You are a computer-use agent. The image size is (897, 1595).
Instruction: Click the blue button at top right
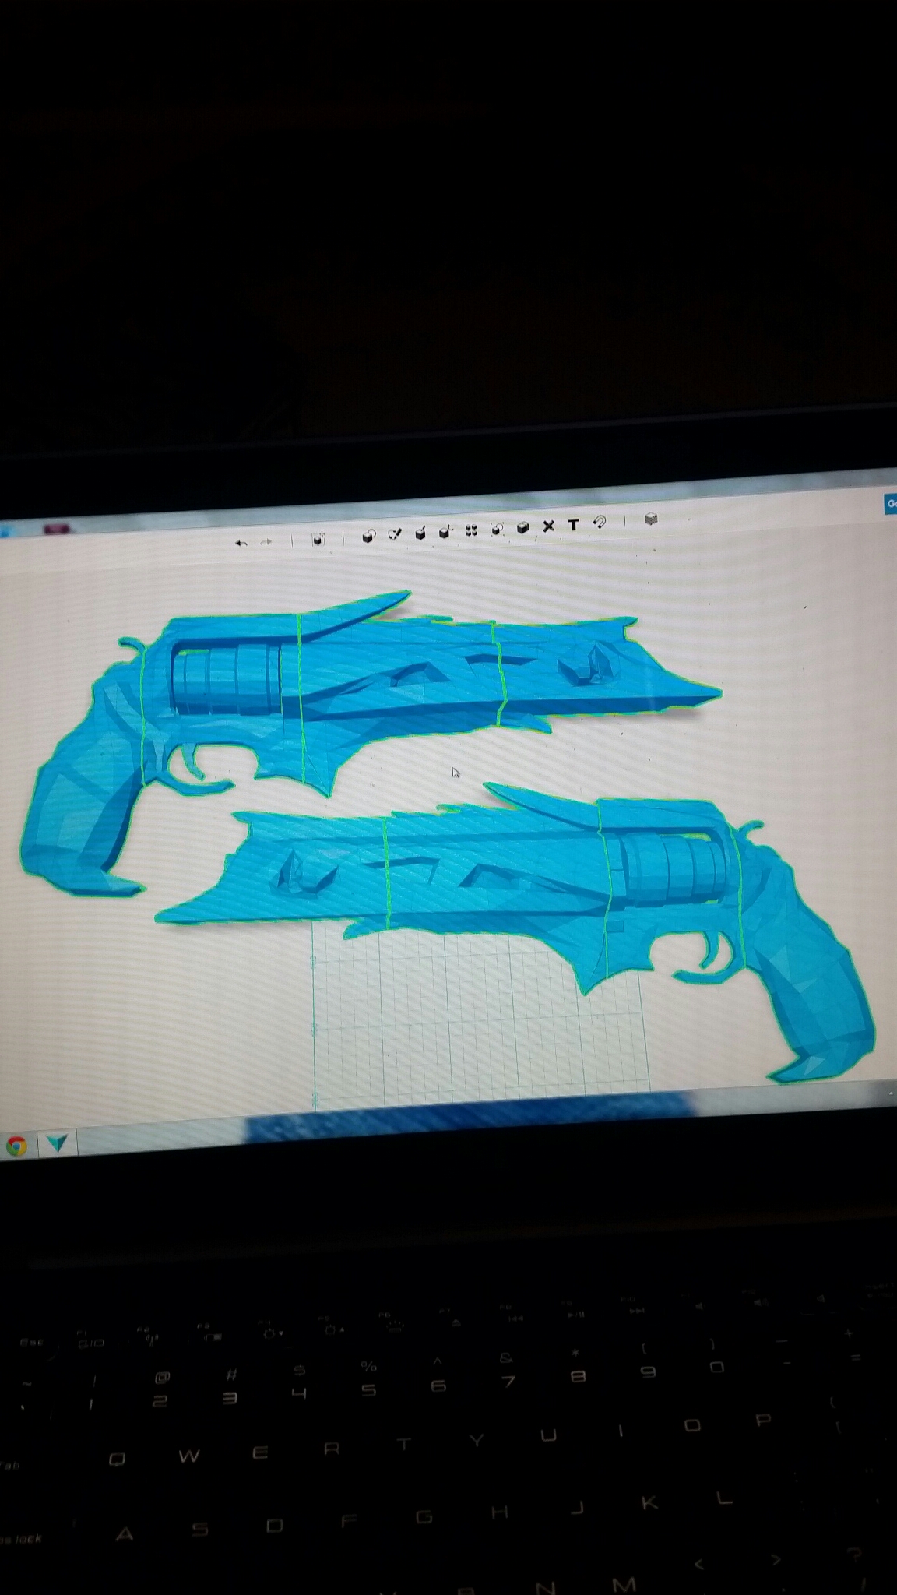tap(890, 504)
